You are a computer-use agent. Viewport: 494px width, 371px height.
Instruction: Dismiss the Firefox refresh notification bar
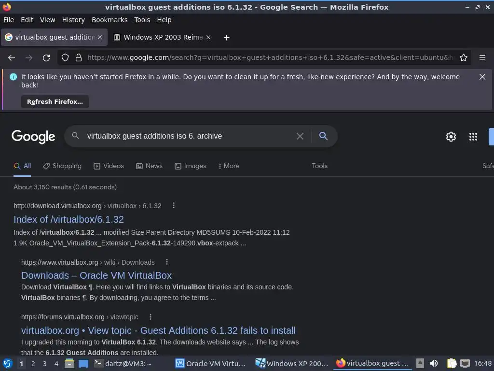point(482,77)
